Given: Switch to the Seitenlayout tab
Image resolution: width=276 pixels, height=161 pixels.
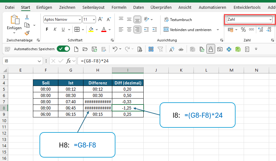Looking at the screenshot, I should (93, 7).
